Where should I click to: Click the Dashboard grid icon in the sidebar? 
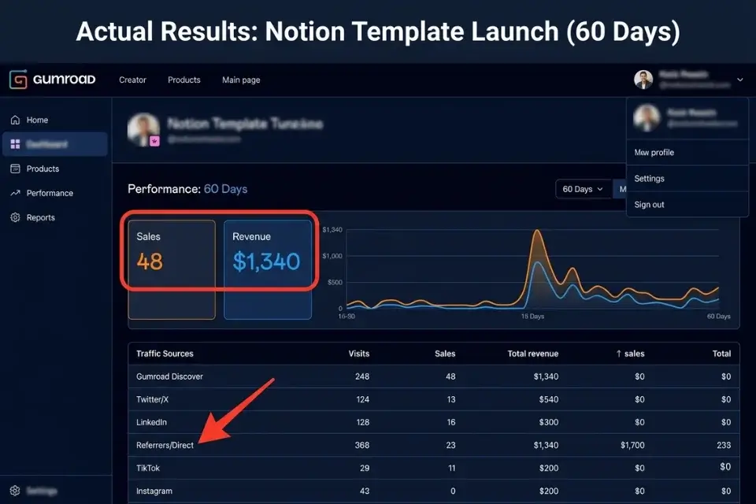pyautogui.click(x=16, y=144)
